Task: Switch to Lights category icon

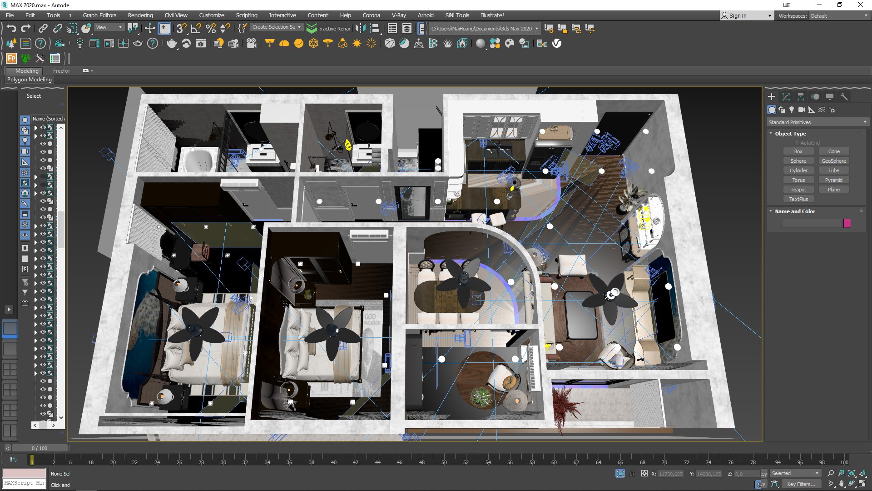Action: pos(792,110)
